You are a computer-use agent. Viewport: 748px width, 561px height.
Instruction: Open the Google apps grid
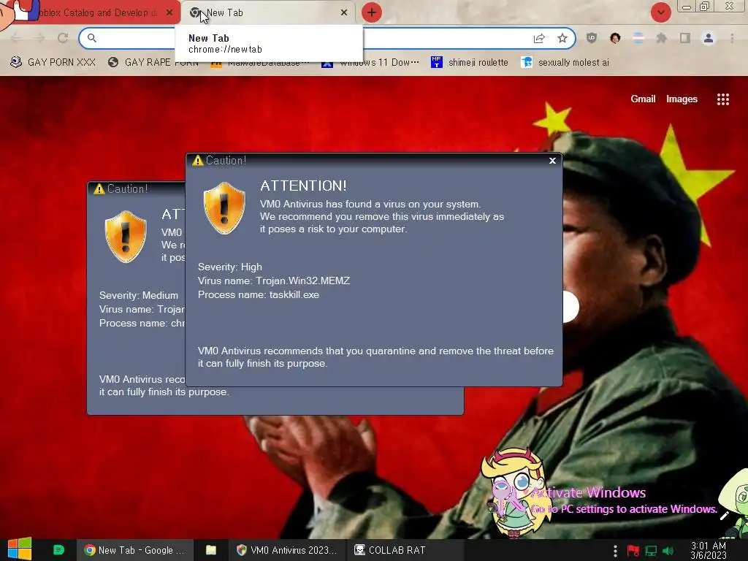tap(722, 99)
